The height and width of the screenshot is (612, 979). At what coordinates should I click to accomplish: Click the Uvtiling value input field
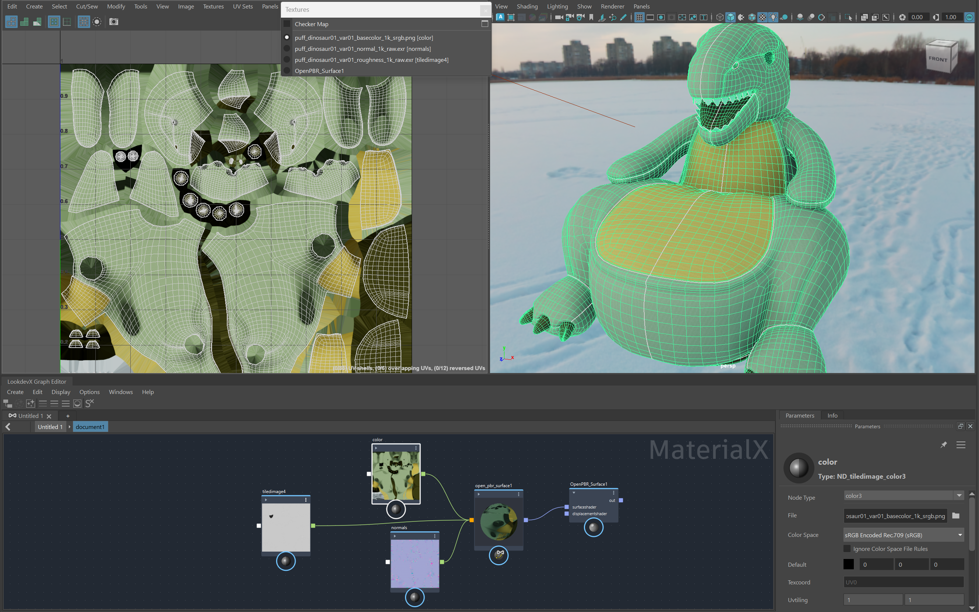pyautogui.click(x=873, y=599)
